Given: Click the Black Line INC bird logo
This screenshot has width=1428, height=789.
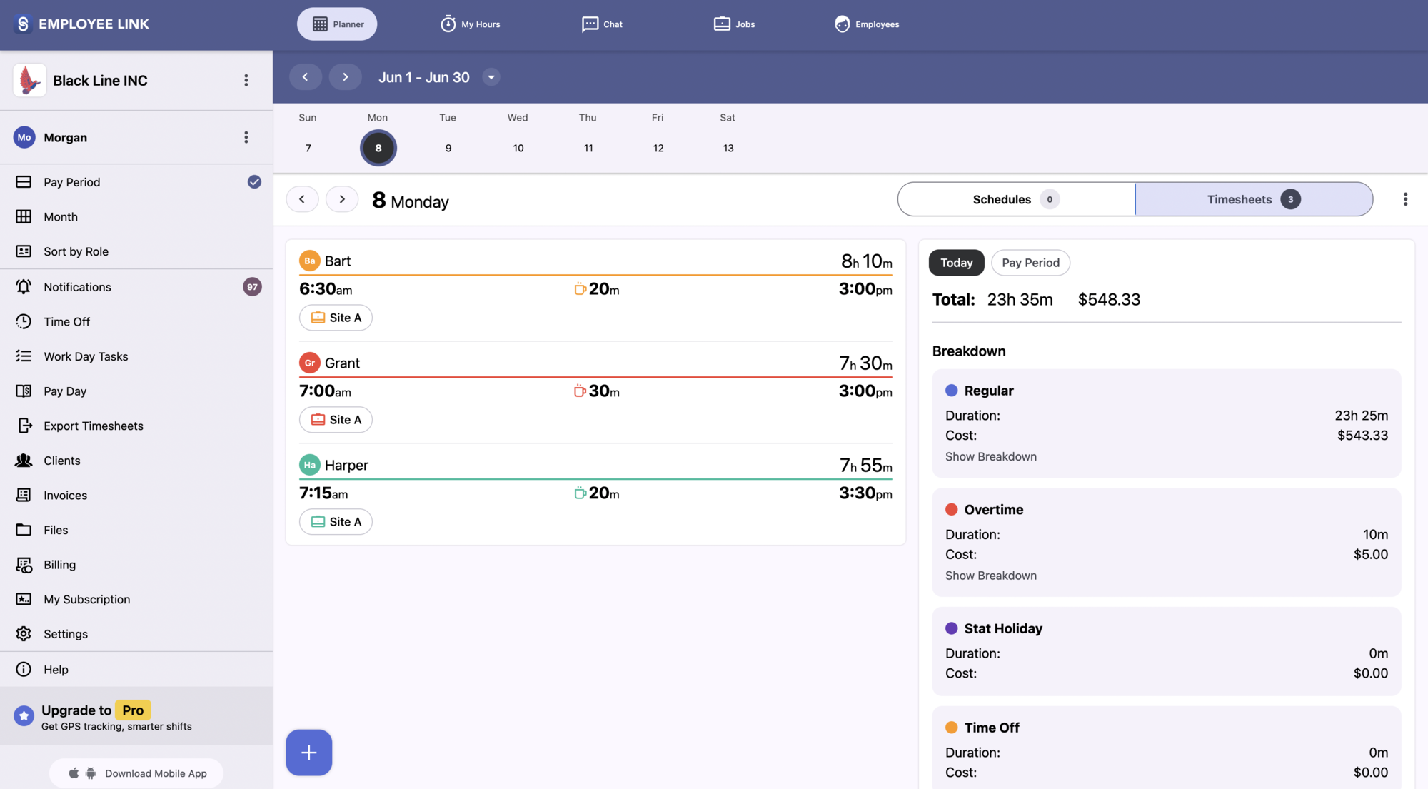Looking at the screenshot, I should pos(29,80).
